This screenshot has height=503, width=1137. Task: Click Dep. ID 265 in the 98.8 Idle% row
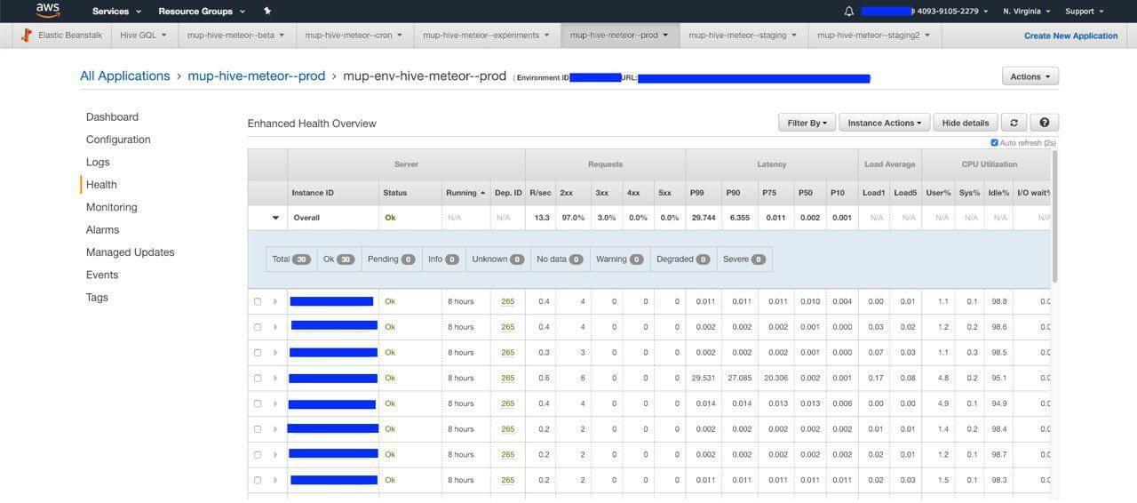507,301
